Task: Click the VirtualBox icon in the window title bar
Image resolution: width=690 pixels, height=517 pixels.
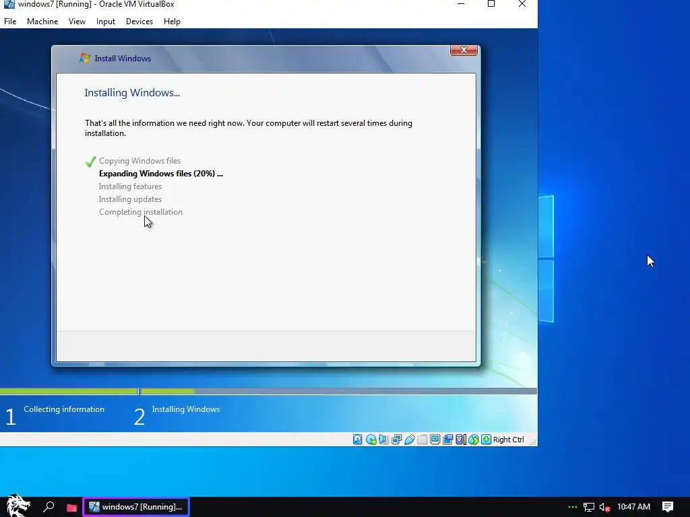Action: [9, 5]
